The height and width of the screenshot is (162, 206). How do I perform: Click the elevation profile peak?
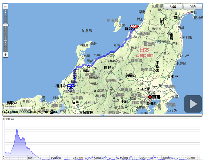17,130
